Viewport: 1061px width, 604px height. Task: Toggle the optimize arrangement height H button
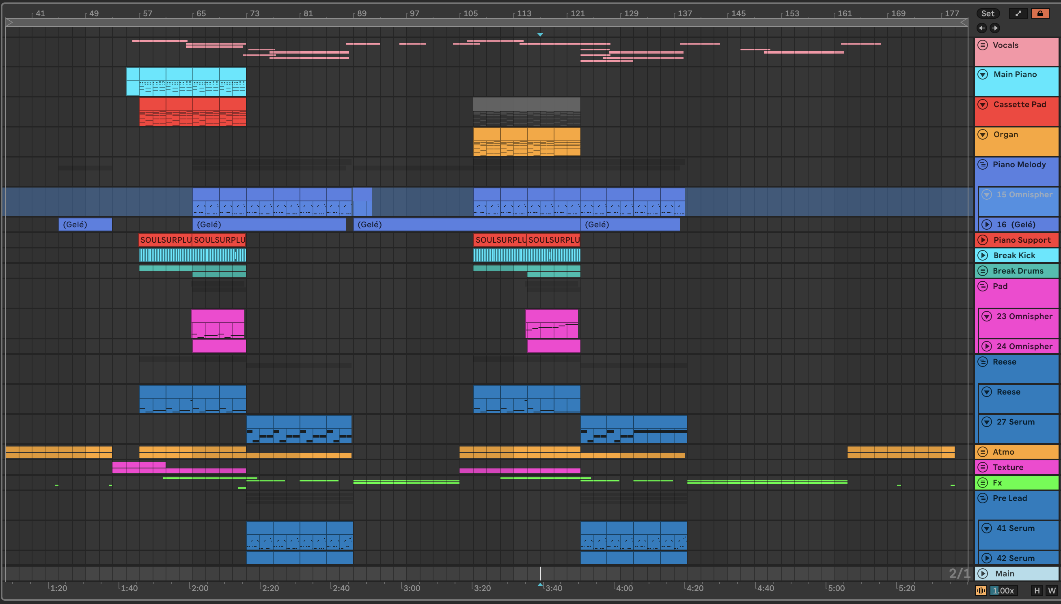coord(1037,591)
